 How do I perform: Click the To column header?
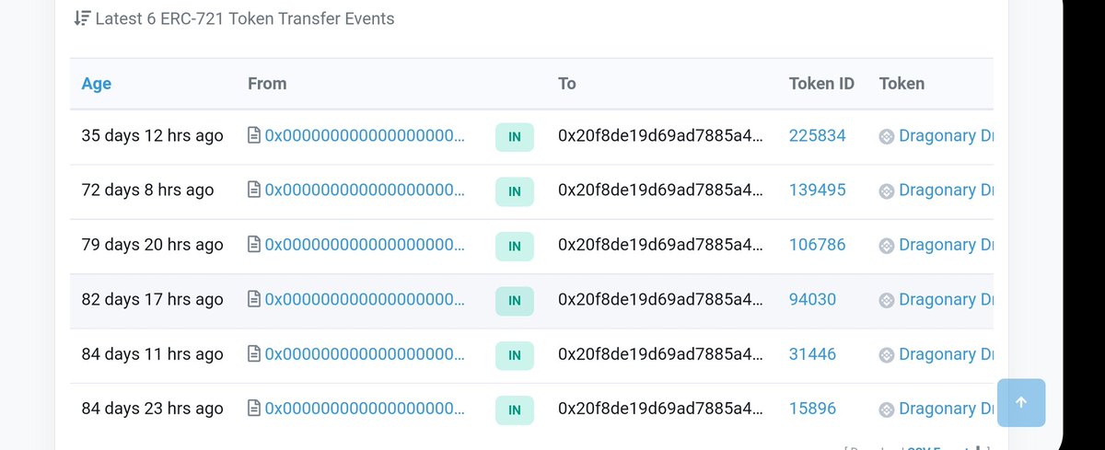pos(567,84)
